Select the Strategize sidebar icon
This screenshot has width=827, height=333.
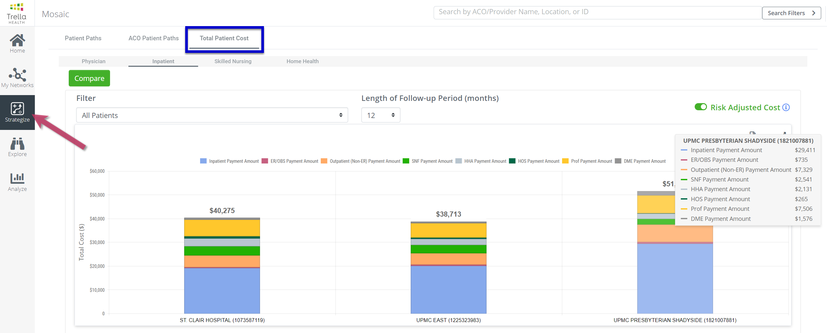click(x=17, y=113)
